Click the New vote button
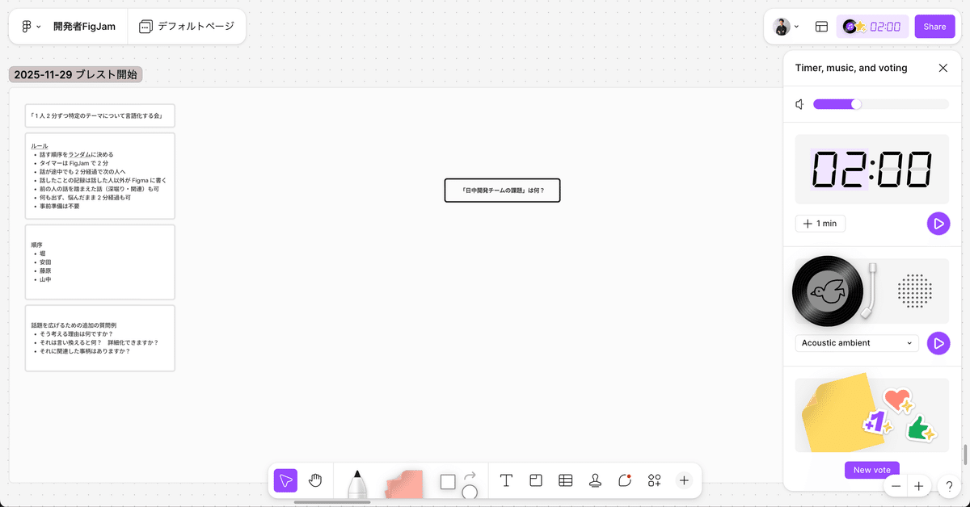 (871, 470)
